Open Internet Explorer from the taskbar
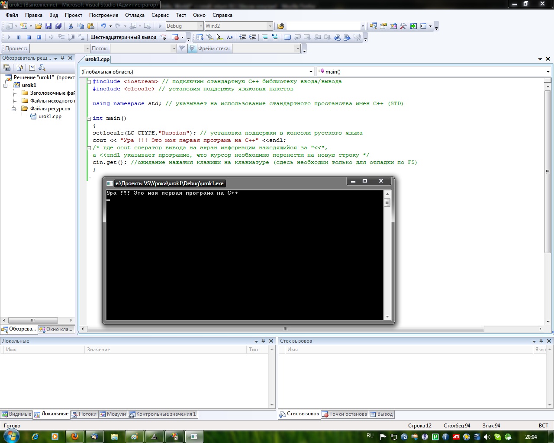This screenshot has height=443, width=554. [35, 437]
